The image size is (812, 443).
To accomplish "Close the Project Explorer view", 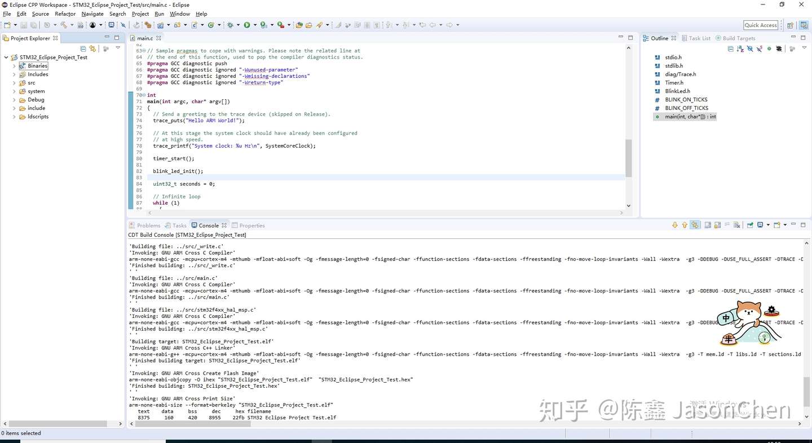I will coord(56,38).
